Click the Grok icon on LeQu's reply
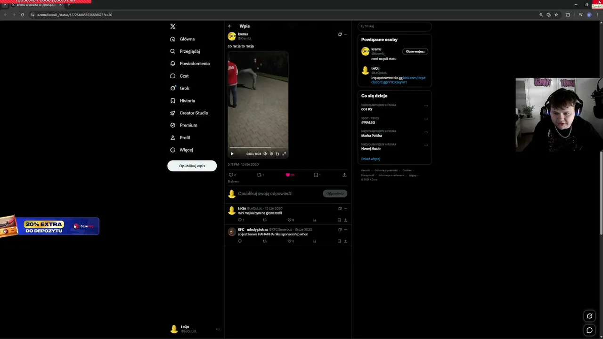 340,209
